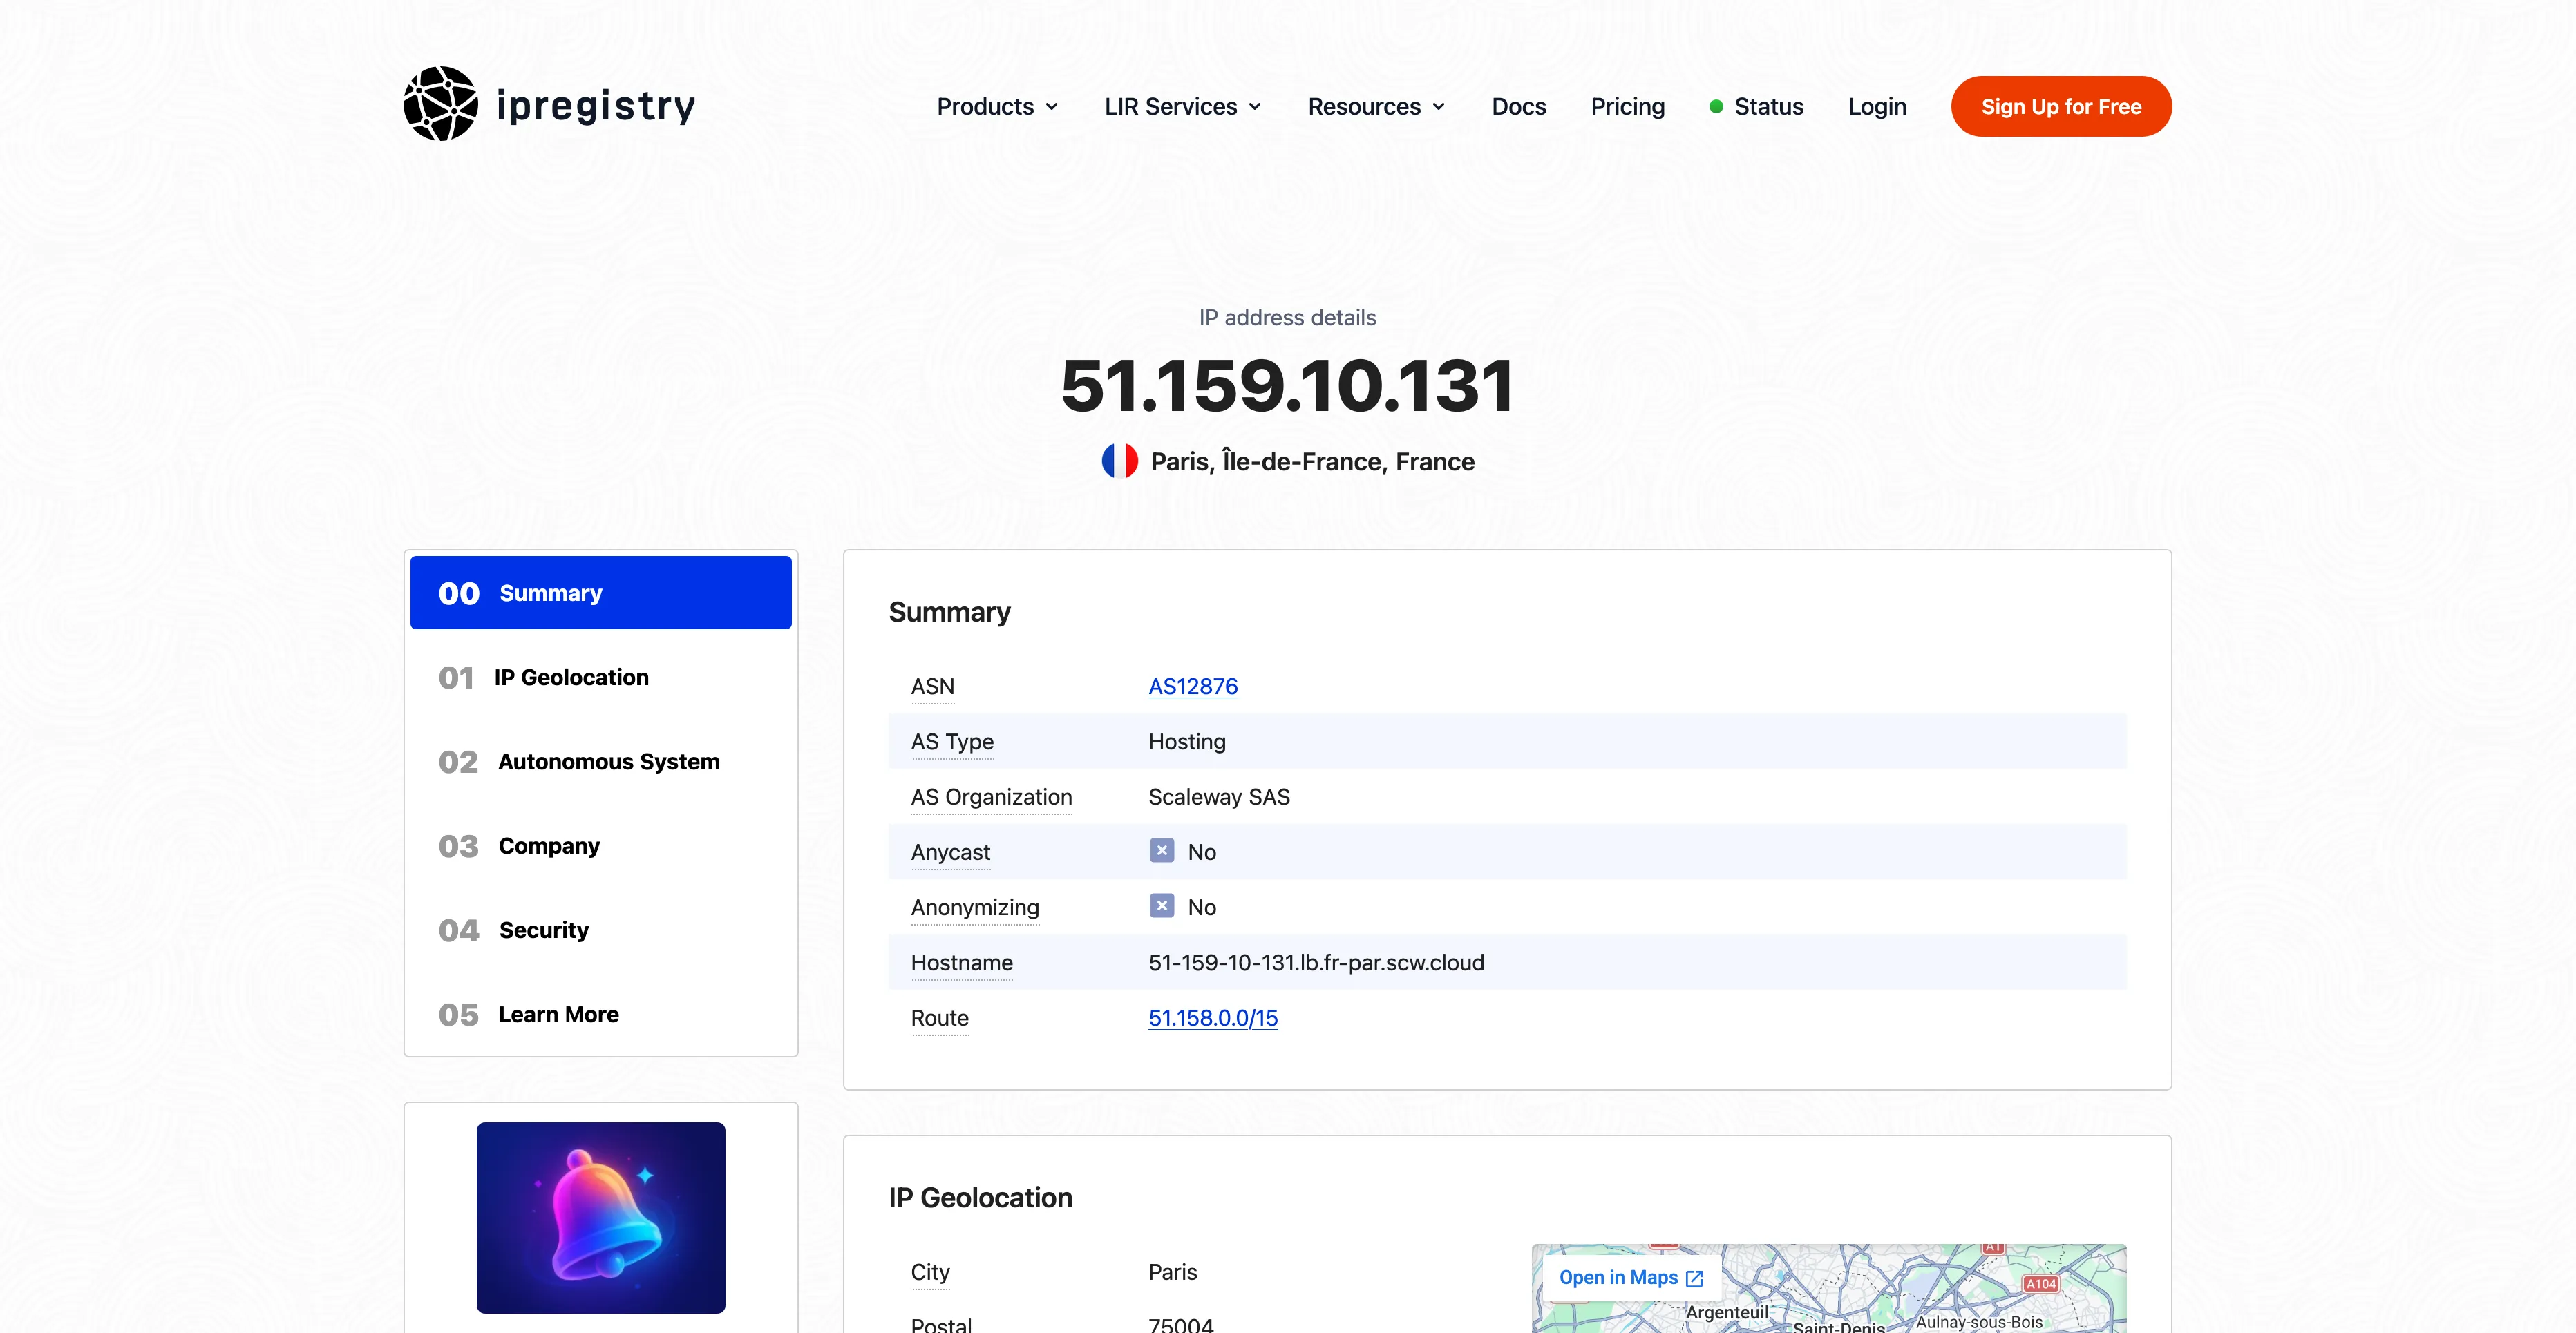This screenshot has width=2576, height=1333.
Task: Click the green Status indicator dot
Action: click(1716, 106)
